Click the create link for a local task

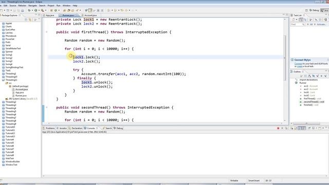tap(300, 66)
